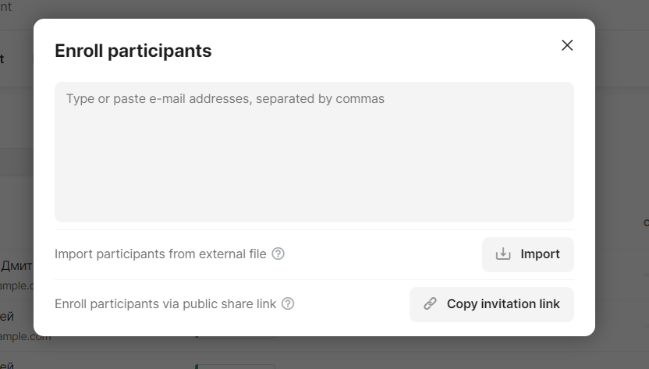
Task: Click the Enroll participants heading
Action: pos(133,51)
